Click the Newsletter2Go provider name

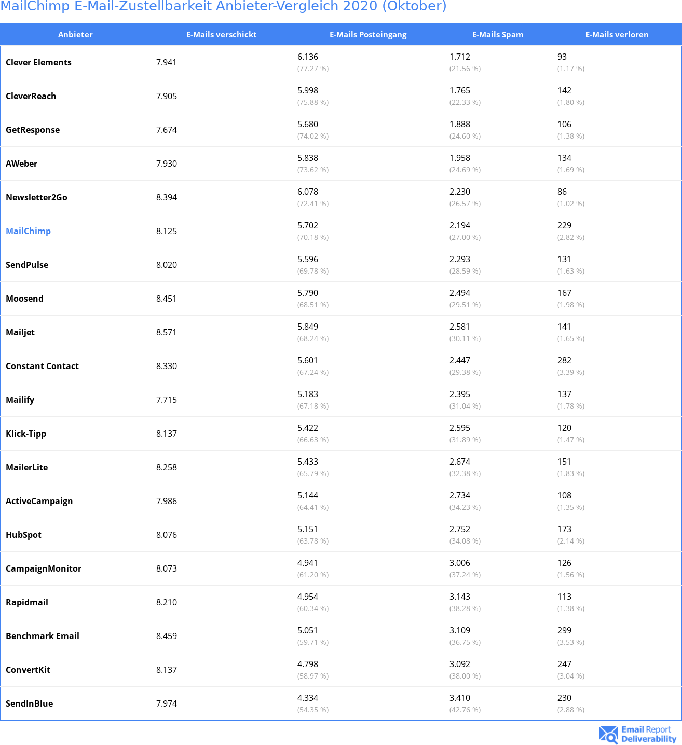pyautogui.click(x=36, y=197)
